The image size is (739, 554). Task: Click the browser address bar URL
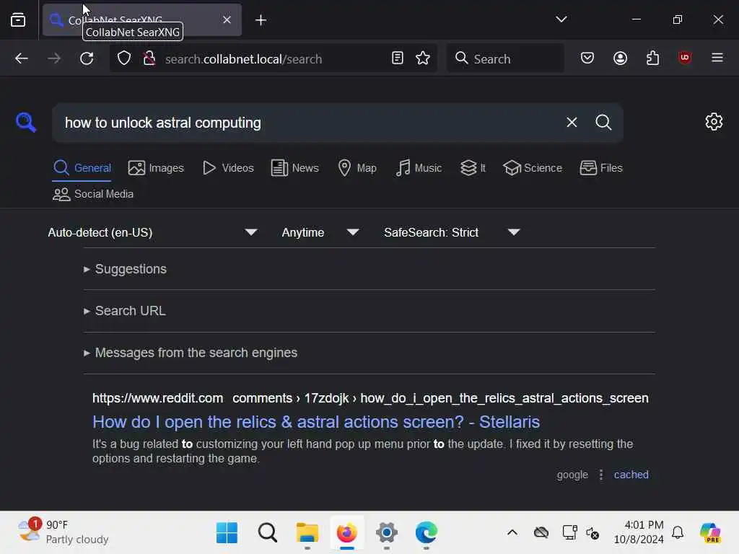pos(244,59)
